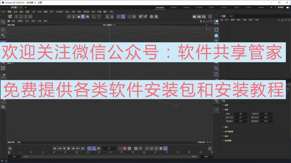Click the axis mode L-shaped icon
The height and width of the screenshot is (163, 291).
pos(94,17)
